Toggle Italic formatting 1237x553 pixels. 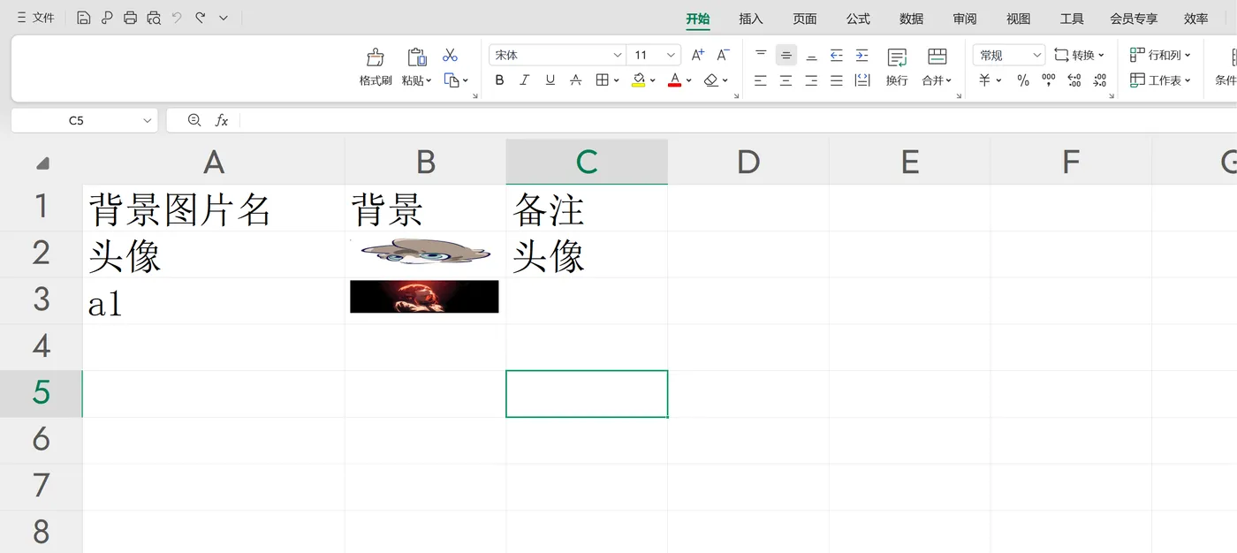click(x=524, y=80)
